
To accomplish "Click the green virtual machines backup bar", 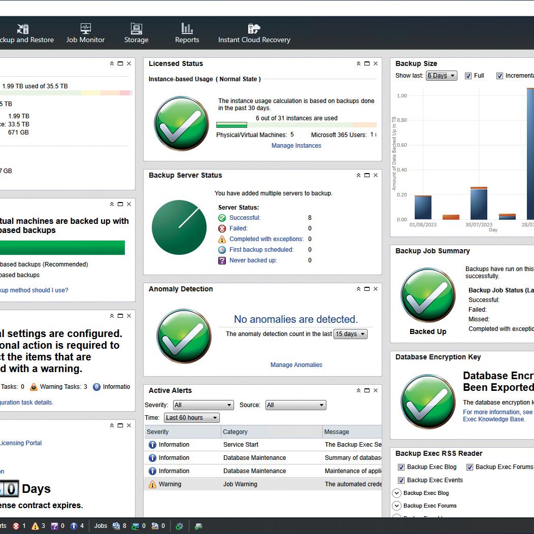I will pyautogui.click(x=62, y=248).
